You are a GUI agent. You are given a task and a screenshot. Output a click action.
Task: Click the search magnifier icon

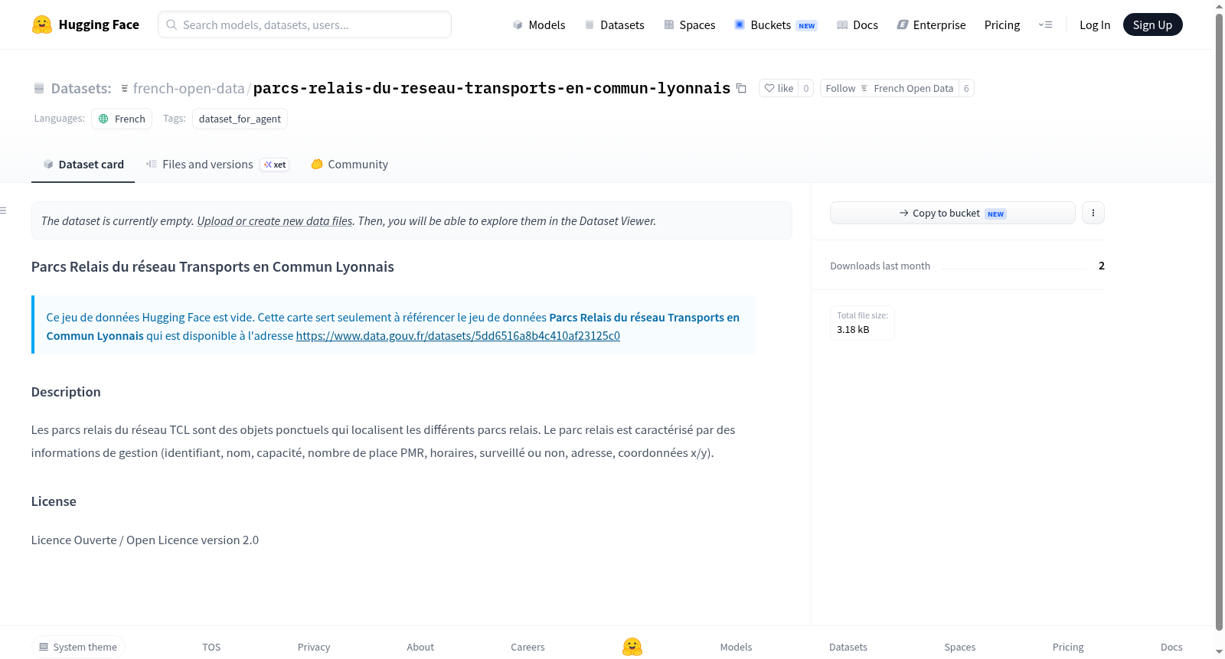tap(171, 24)
